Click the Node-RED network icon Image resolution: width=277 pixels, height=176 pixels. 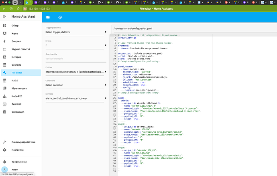coord(4,96)
